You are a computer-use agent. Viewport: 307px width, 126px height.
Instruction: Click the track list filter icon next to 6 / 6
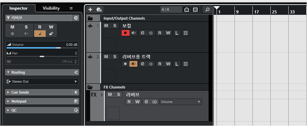186,9
